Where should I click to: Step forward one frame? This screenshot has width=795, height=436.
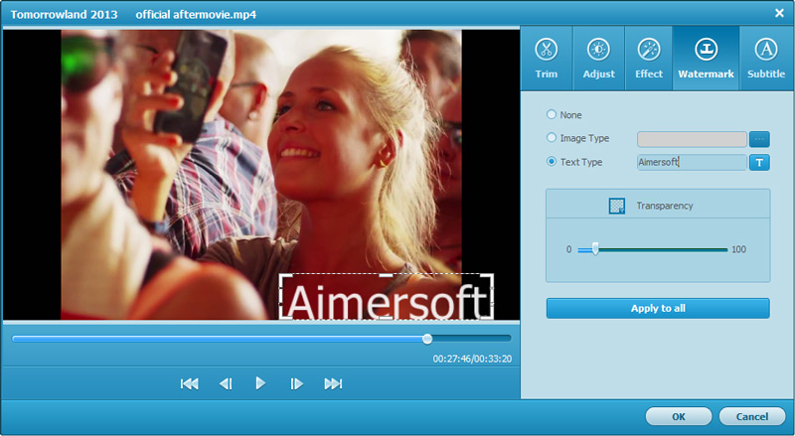296,383
